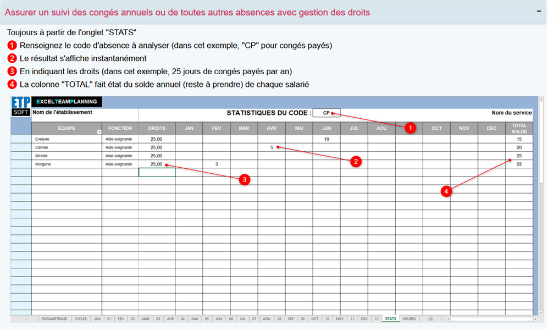Image resolution: width=548 pixels, height=330 pixels.
Task: Select the STATS sheet tab
Action: (390, 319)
